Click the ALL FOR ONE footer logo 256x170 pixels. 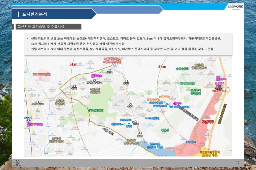pyautogui.click(x=17, y=163)
